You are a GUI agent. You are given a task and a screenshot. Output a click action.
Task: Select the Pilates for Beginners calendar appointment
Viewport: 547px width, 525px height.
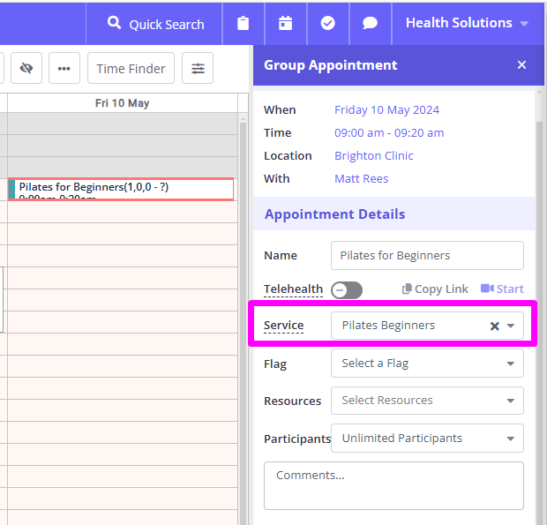coord(121,190)
